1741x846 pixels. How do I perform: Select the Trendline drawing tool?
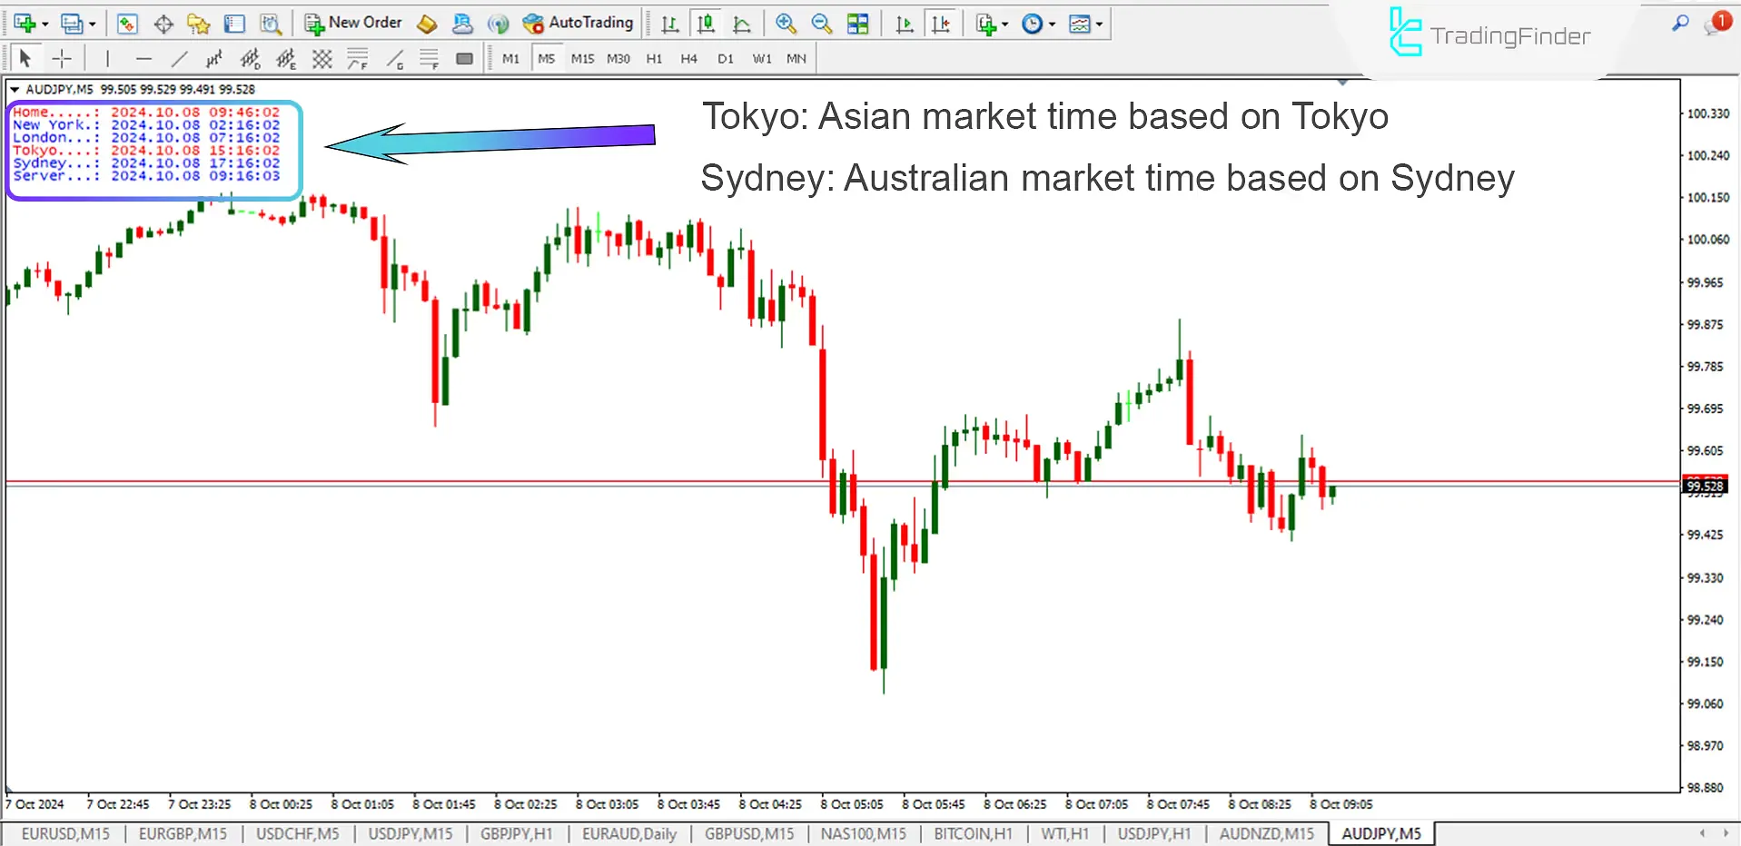pyautogui.click(x=180, y=57)
